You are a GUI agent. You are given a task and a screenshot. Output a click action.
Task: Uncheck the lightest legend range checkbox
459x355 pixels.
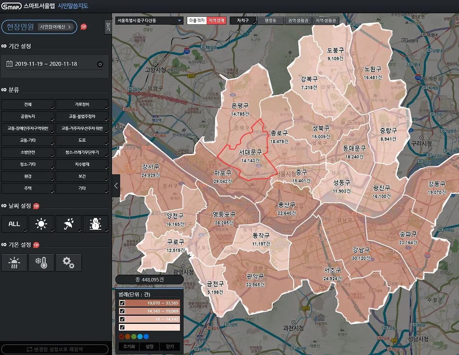point(122,327)
